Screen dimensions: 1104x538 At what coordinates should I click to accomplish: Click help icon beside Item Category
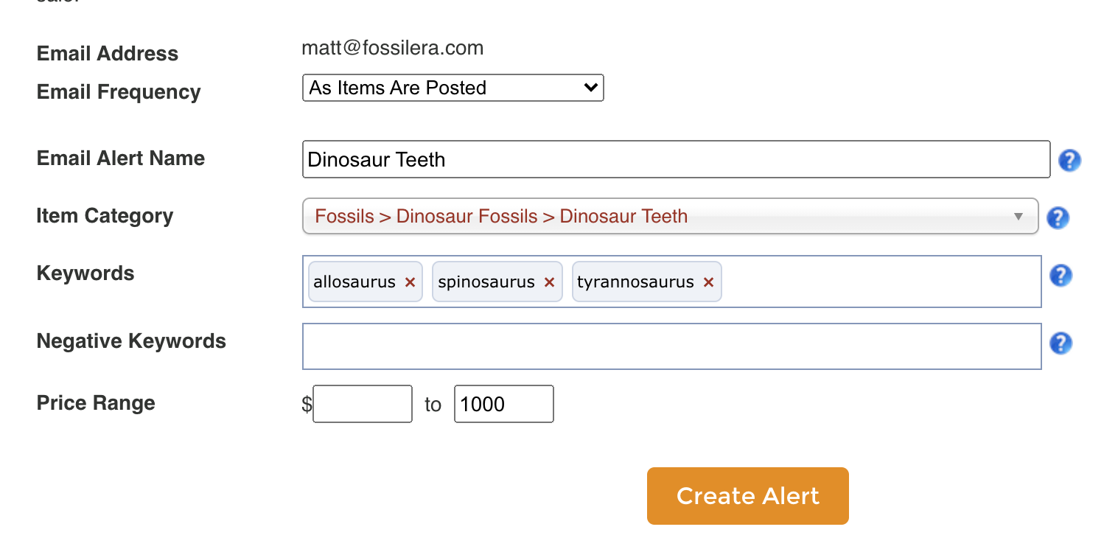(x=1058, y=217)
